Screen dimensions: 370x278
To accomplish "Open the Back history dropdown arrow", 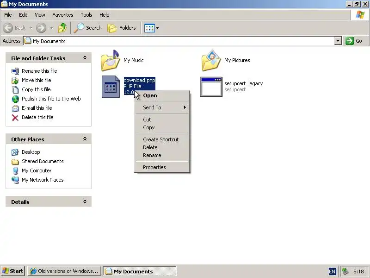I will pos(31,28).
